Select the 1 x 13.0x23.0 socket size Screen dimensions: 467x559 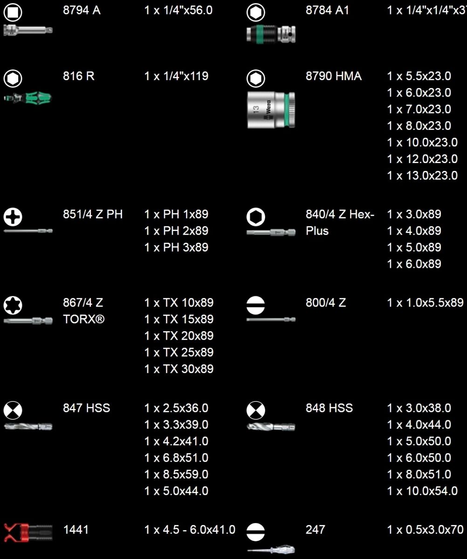422,176
